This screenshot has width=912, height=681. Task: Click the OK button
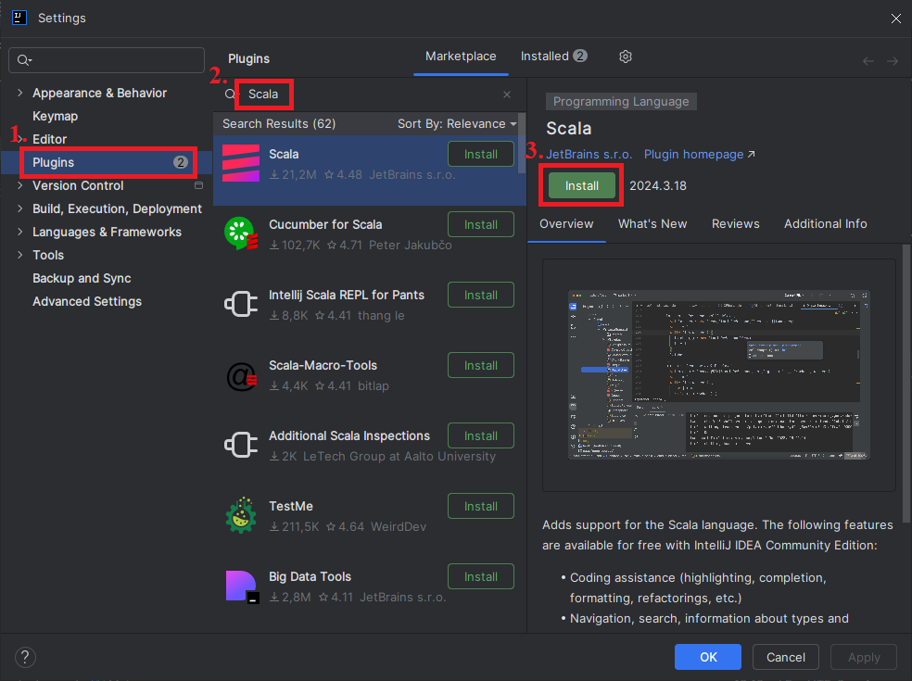tap(708, 657)
